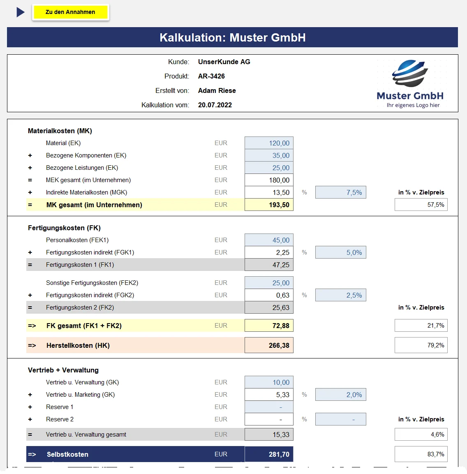This screenshot has height=474, width=467.
Task: Edit Personalkosten (FEK1) value 45,00
Action: (269, 240)
